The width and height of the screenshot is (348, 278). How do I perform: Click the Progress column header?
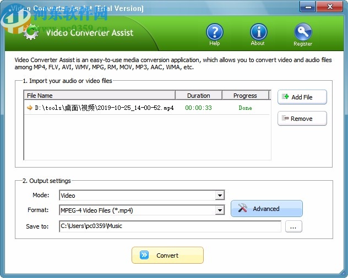(245, 96)
